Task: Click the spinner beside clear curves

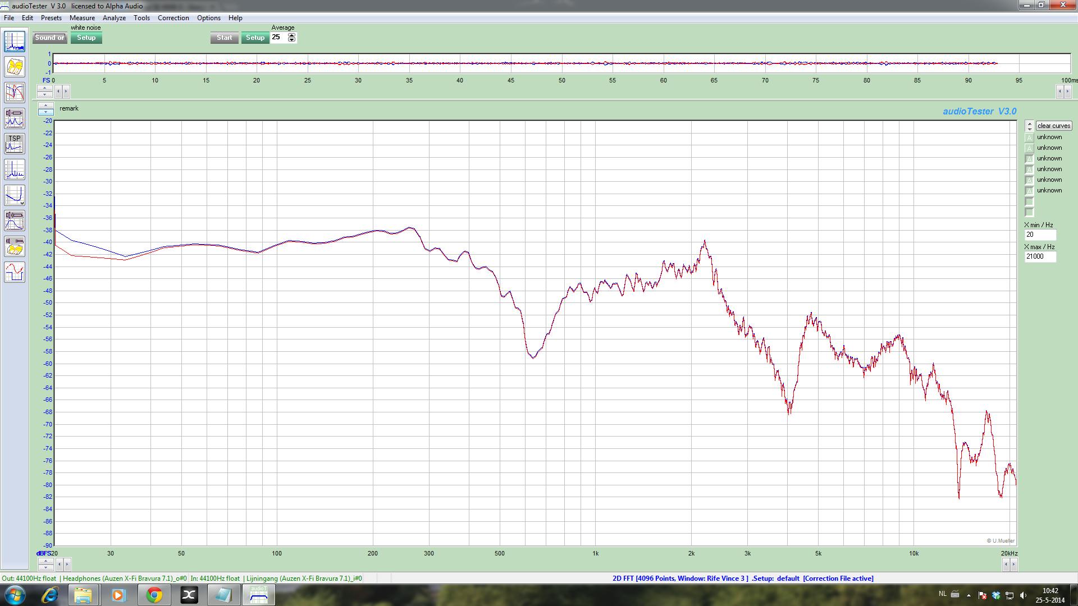Action: (1029, 126)
